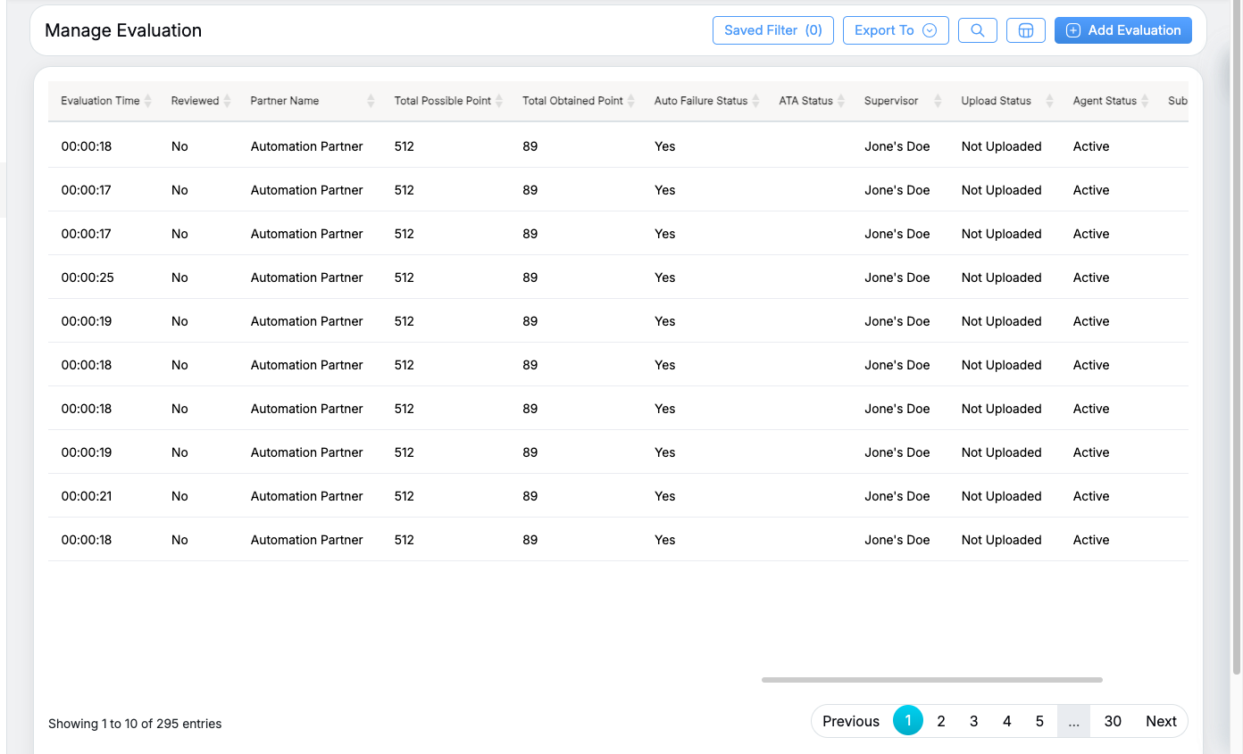Open the column layout icon button
Screen dimensions: 1243x754
(x=1025, y=30)
